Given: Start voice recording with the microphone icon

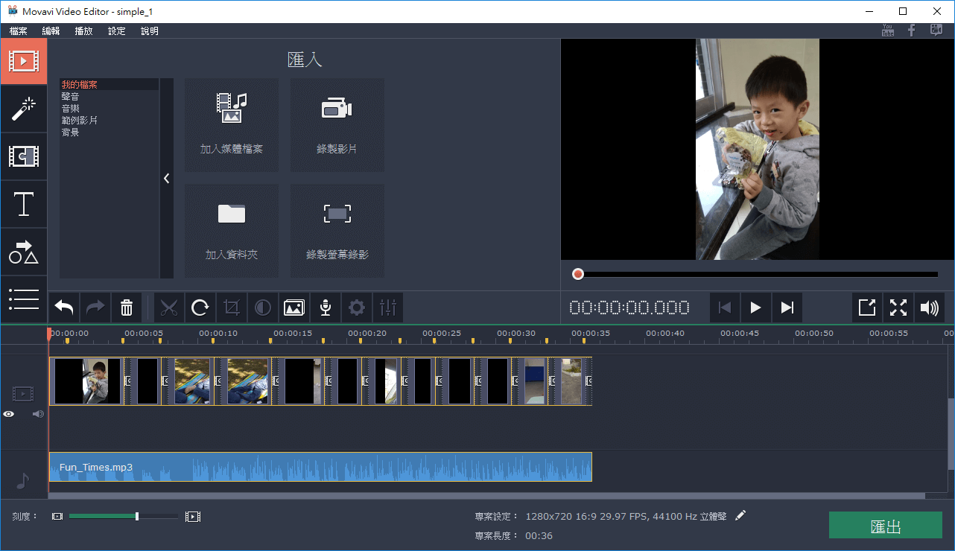Looking at the screenshot, I should [x=325, y=308].
